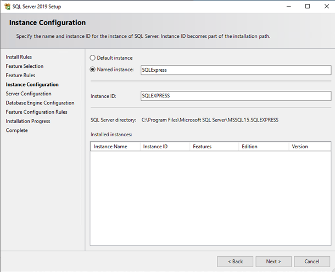Select the Named instance radio button
This screenshot has height=272, width=335.
[92, 70]
